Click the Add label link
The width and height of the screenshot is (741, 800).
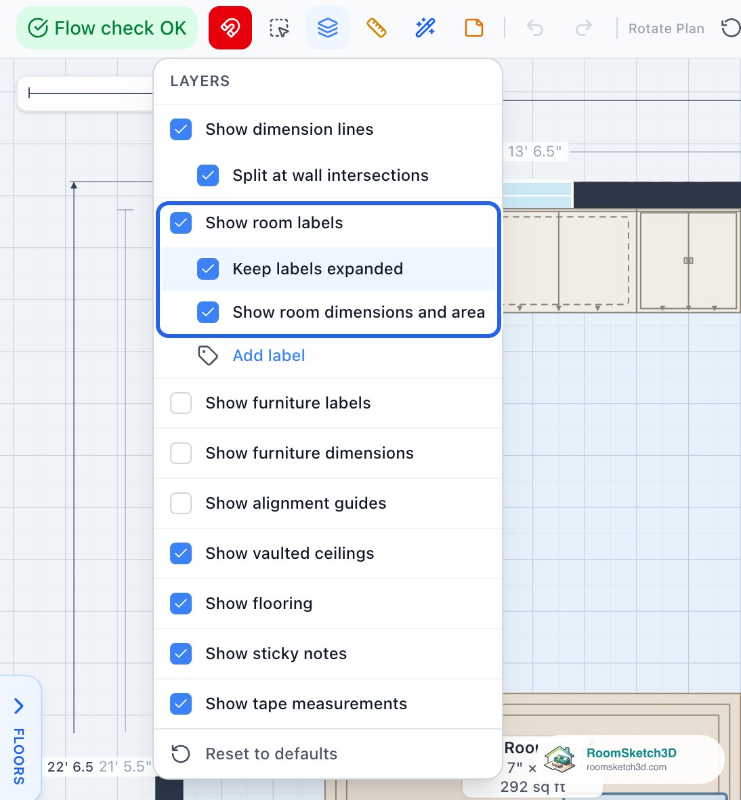[269, 356]
